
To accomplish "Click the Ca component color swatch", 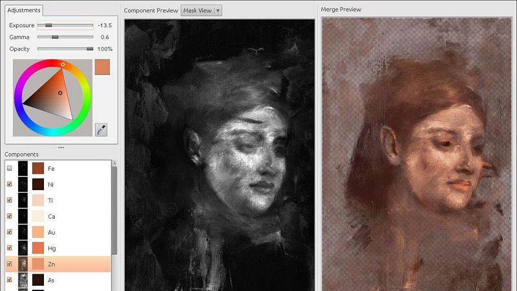I will tap(38, 216).
